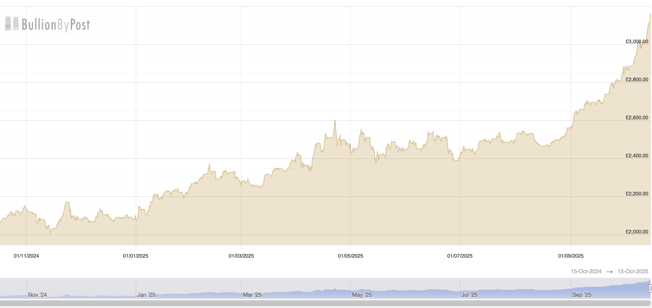Image resolution: width=652 pixels, height=308 pixels.
Task: Click the arrow between date range values
Action: 609,272
